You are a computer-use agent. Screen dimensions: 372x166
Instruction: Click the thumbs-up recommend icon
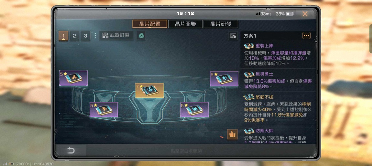click(x=232, y=134)
